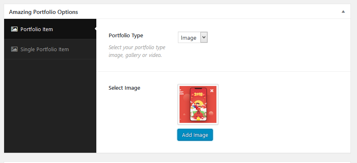Remove the selected image with the X icon
The width and height of the screenshot is (357, 163).
[212, 91]
